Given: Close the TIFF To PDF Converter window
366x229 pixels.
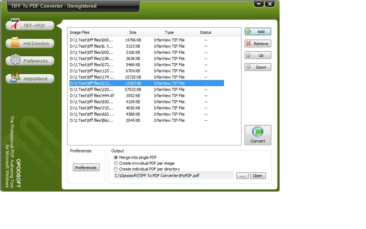Looking at the screenshot, I should [x=270, y=4].
